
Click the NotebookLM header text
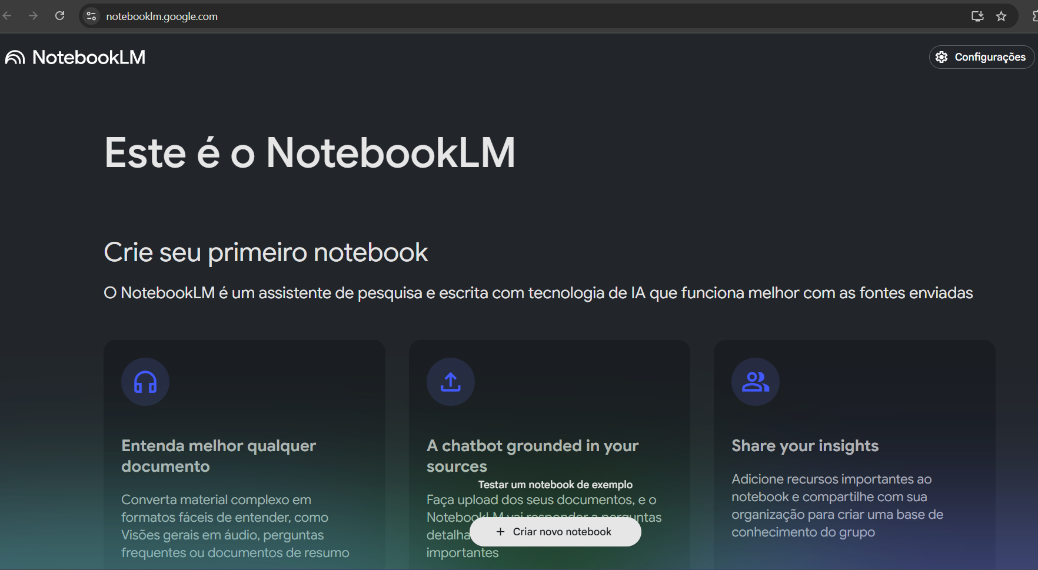coord(88,56)
